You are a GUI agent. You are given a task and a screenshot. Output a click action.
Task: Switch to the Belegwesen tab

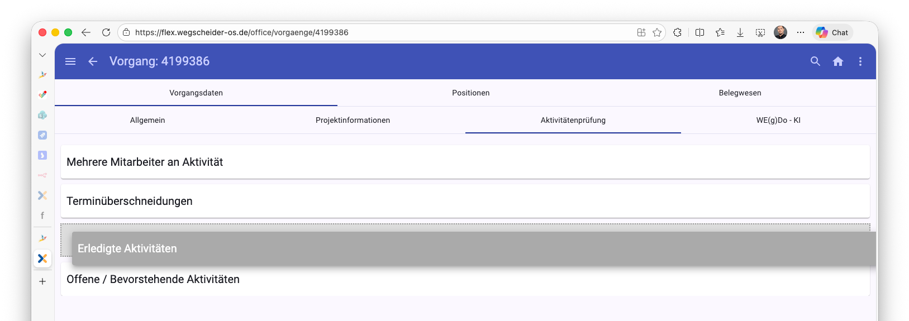[740, 93]
